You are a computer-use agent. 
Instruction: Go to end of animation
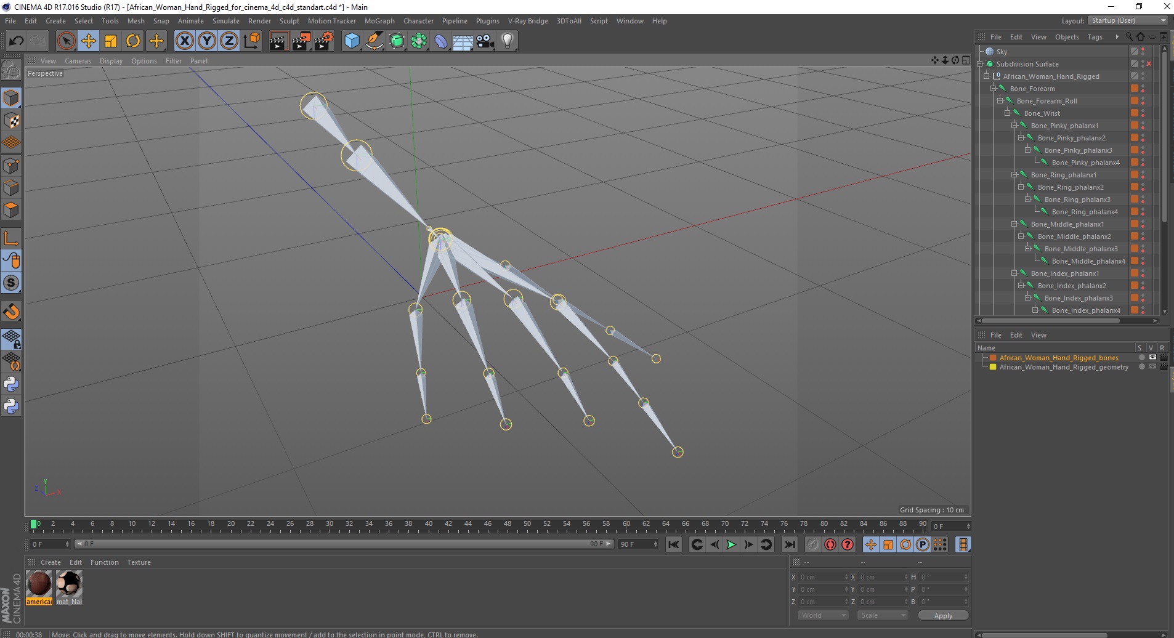click(x=789, y=544)
